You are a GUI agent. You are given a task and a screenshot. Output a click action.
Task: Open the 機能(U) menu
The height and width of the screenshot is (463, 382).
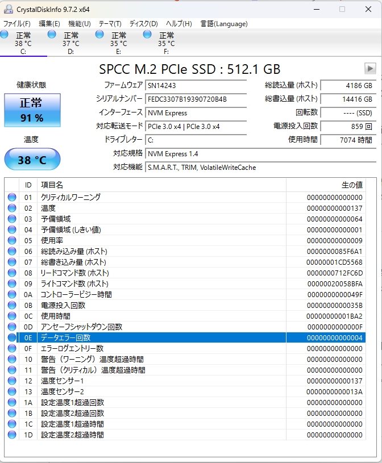tap(80, 24)
